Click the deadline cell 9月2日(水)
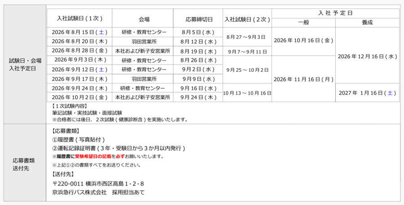Viewport: 404px width, 205px height. 198,70
